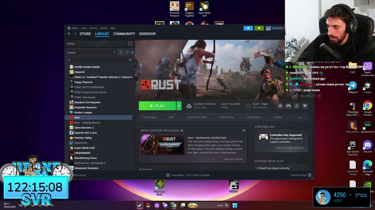Open Downloads status at bottom bar

coord(188,175)
